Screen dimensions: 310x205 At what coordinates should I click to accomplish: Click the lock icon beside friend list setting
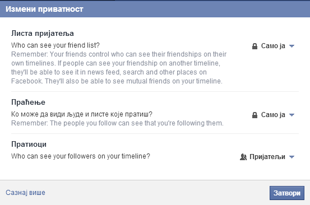point(255,46)
